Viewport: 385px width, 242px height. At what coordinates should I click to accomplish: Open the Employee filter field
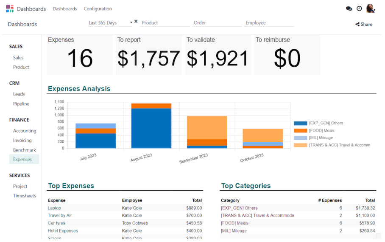[x=269, y=23]
